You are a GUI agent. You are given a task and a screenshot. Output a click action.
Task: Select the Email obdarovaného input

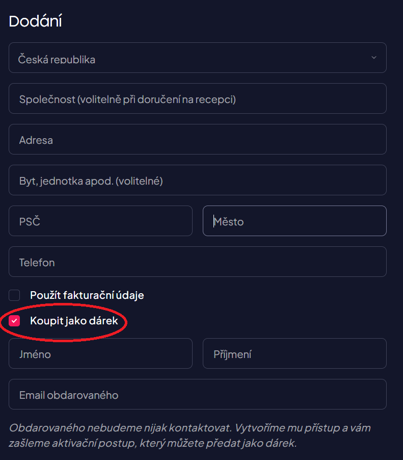click(x=197, y=394)
